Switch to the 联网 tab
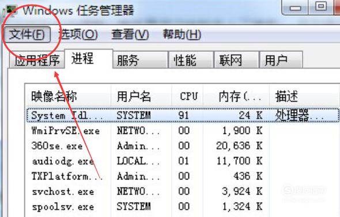 point(236,60)
